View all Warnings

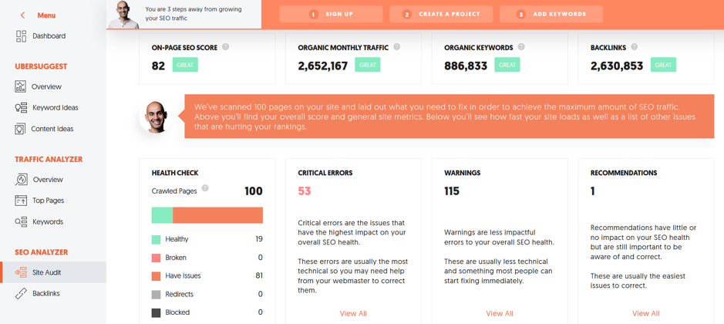pos(500,313)
